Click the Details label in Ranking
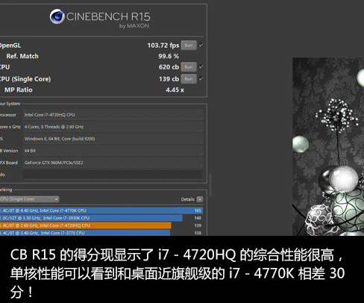The height and width of the screenshot is (303, 364). [x=187, y=199]
